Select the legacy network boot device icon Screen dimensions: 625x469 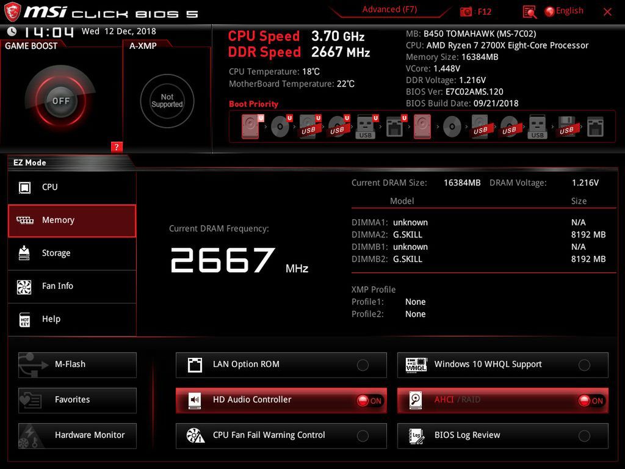click(595, 127)
